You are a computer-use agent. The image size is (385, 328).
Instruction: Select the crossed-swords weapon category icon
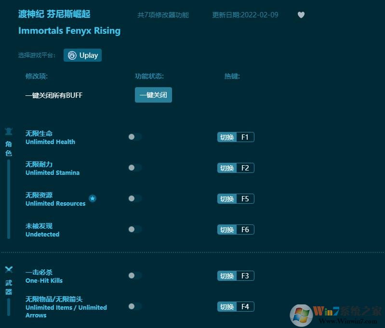(9, 270)
